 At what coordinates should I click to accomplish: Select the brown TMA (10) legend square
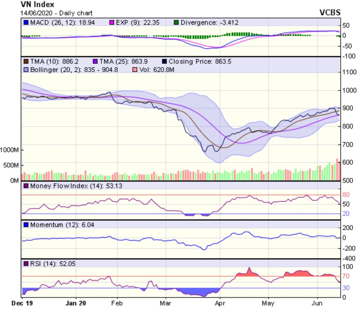(26, 62)
